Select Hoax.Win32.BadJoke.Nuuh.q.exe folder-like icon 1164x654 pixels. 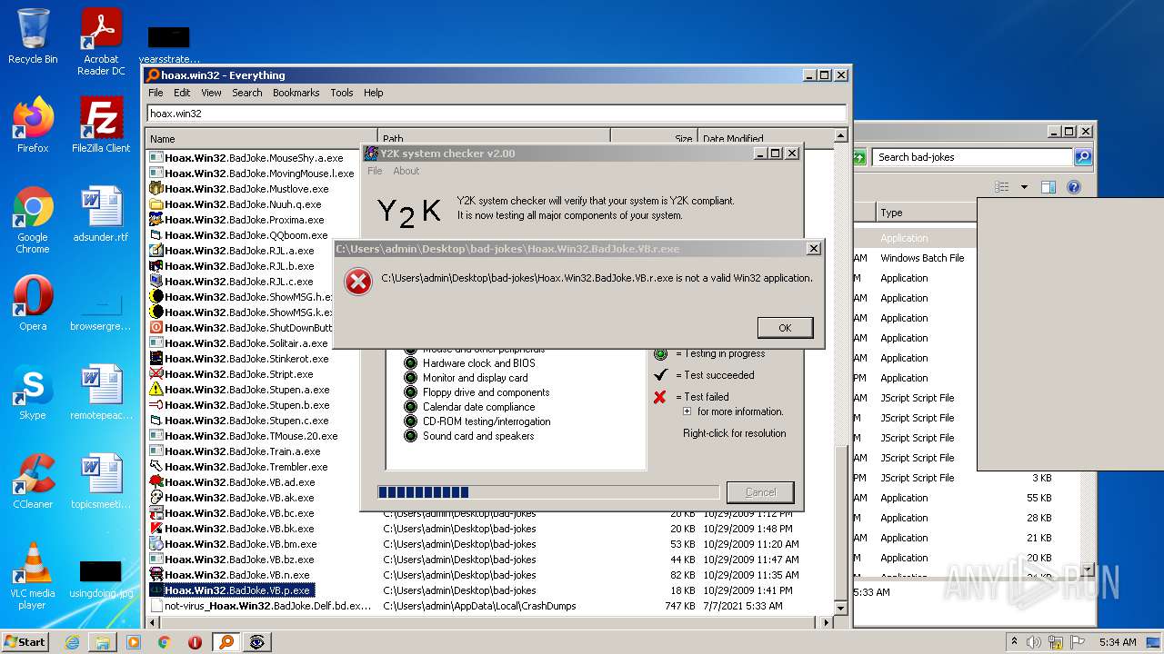[156, 204]
